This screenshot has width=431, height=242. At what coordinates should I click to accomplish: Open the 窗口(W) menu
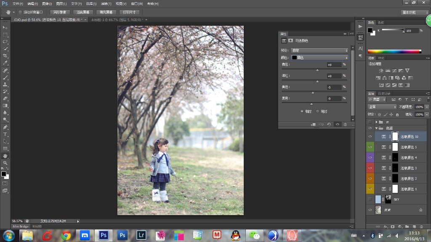tap(137, 3)
